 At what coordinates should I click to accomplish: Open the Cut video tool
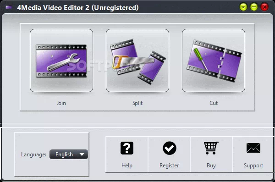(214, 61)
